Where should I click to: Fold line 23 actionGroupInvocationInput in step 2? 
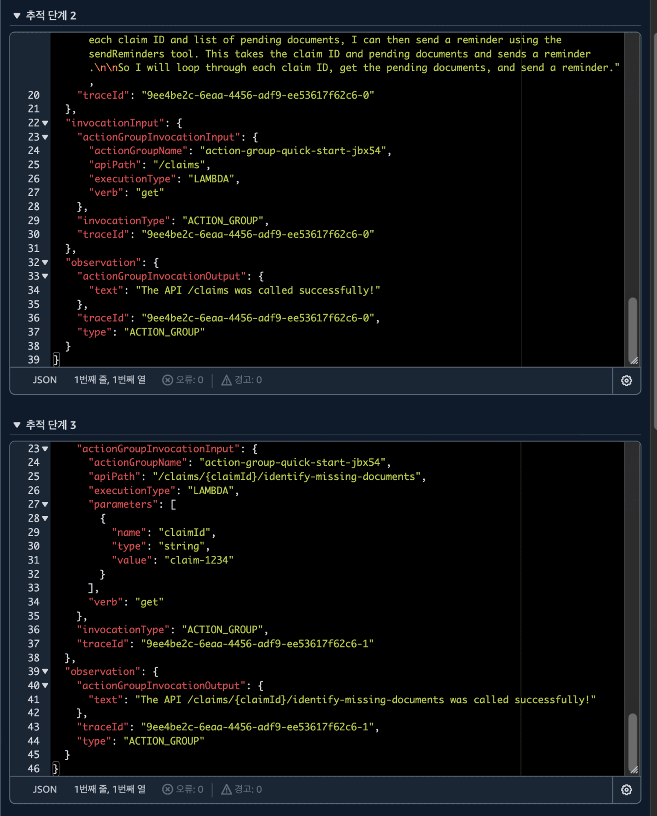pos(45,137)
